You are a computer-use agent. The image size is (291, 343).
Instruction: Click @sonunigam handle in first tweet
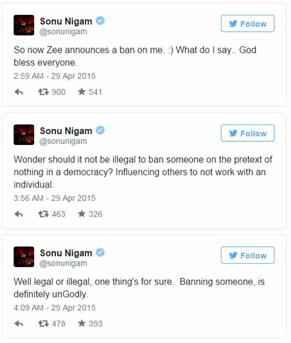(x=63, y=32)
